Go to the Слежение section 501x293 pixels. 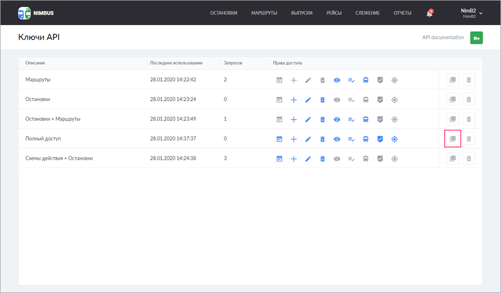(x=367, y=13)
